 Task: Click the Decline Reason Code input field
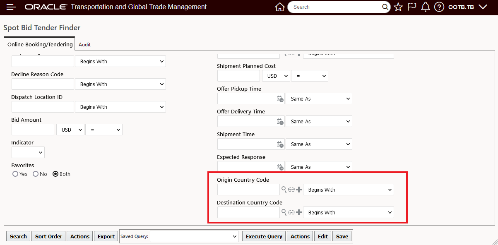[43, 84]
